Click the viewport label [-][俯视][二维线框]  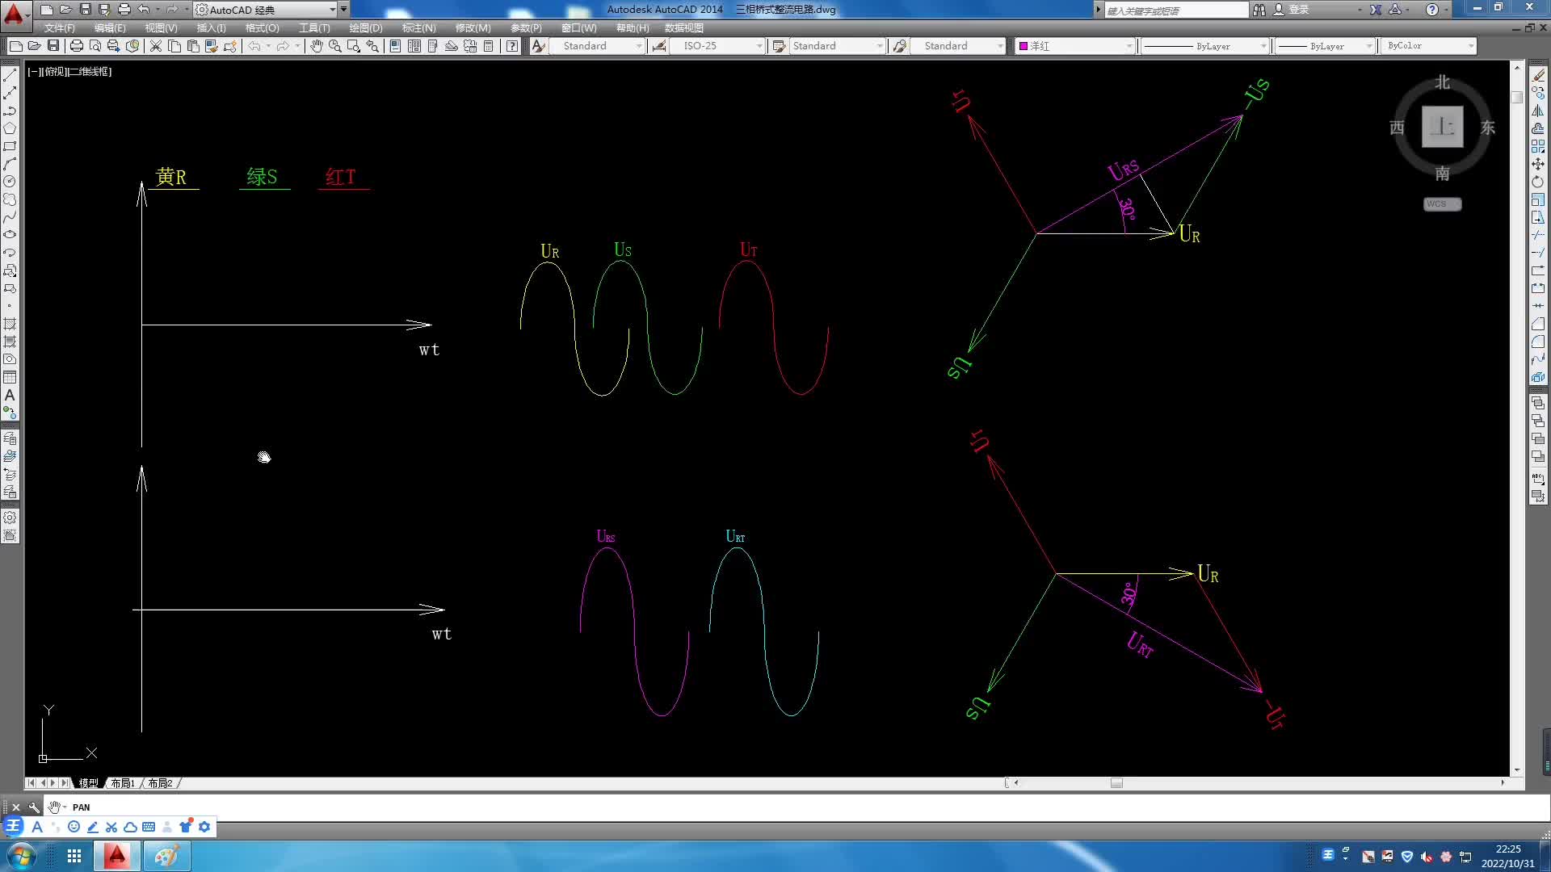69,72
